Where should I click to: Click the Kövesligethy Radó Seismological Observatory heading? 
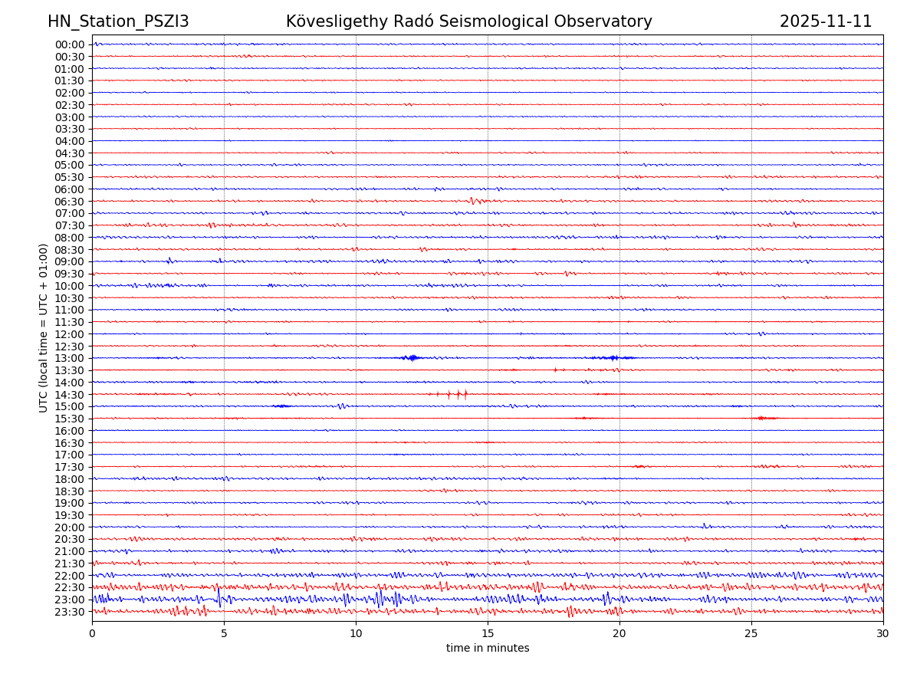468,21
